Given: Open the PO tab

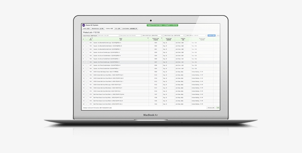Looking at the screenshot, I should click(x=118, y=28).
